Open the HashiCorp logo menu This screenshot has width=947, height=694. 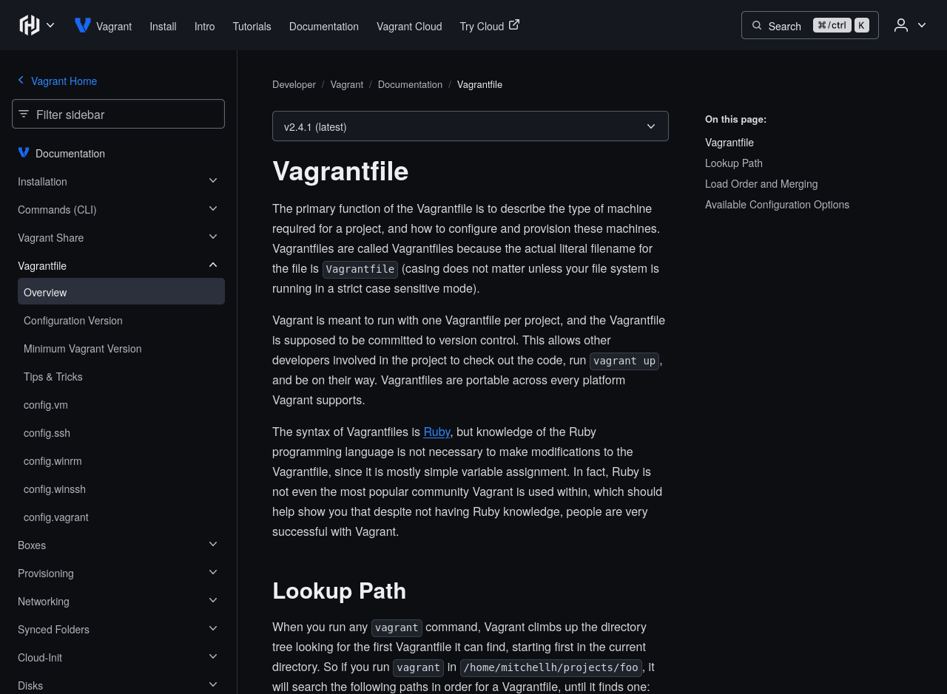pyautogui.click(x=37, y=25)
